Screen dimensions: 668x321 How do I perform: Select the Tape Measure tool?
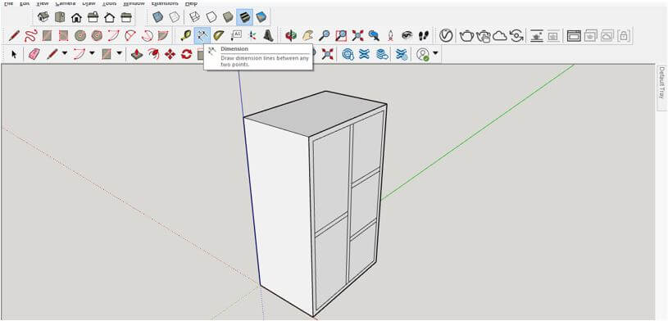[x=186, y=35]
